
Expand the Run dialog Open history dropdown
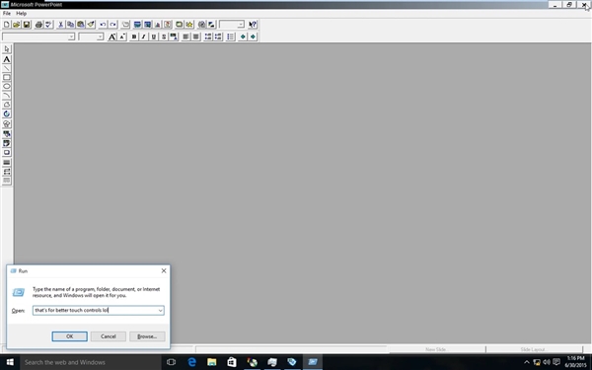pyautogui.click(x=160, y=311)
